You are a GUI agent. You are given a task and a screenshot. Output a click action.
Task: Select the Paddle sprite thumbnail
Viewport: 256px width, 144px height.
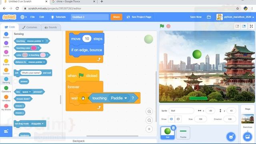click(183, 133)
